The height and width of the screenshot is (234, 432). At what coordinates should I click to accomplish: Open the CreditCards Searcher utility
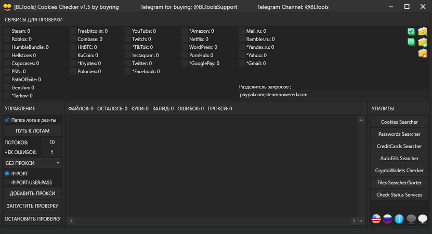point(399,146)
